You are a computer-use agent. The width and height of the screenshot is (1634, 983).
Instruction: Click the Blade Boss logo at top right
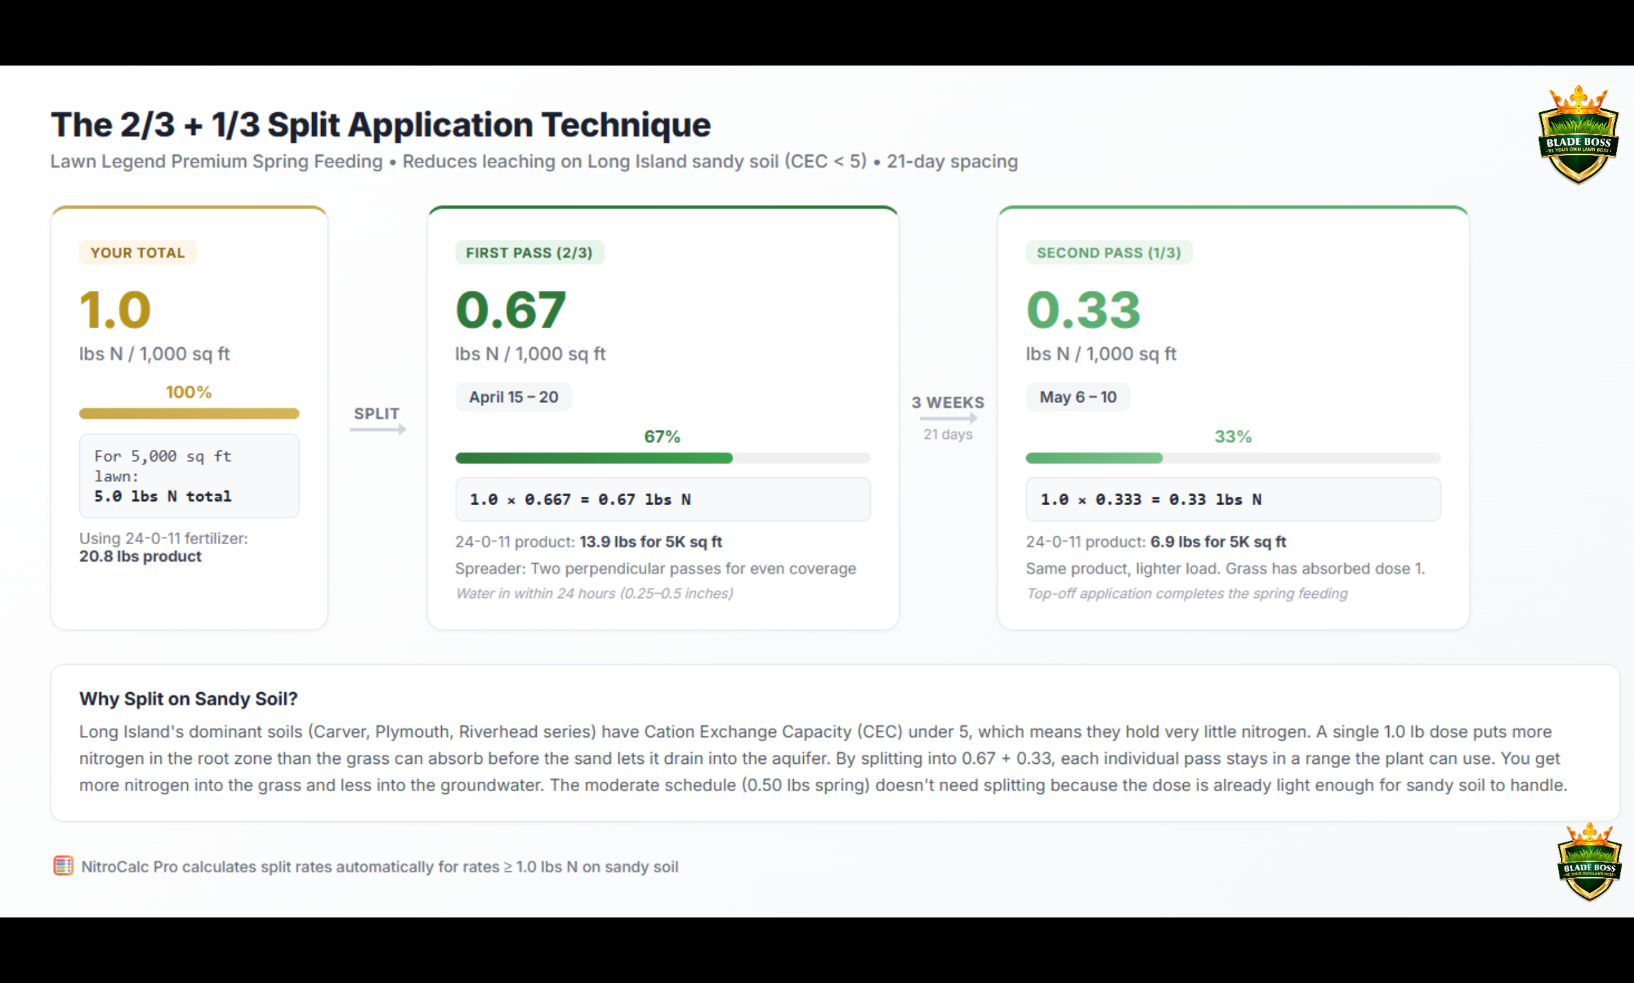pyautogui.click(x=1578, y=135)
